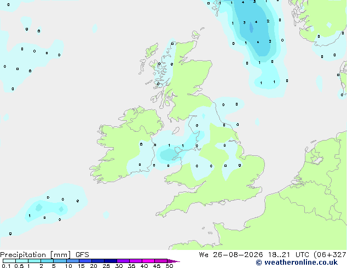Click the "10" legend scale label

coord(68,266)
